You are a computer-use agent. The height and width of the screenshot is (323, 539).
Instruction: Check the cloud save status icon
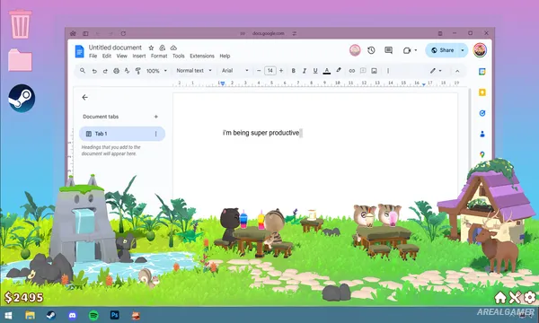[173, 48]
